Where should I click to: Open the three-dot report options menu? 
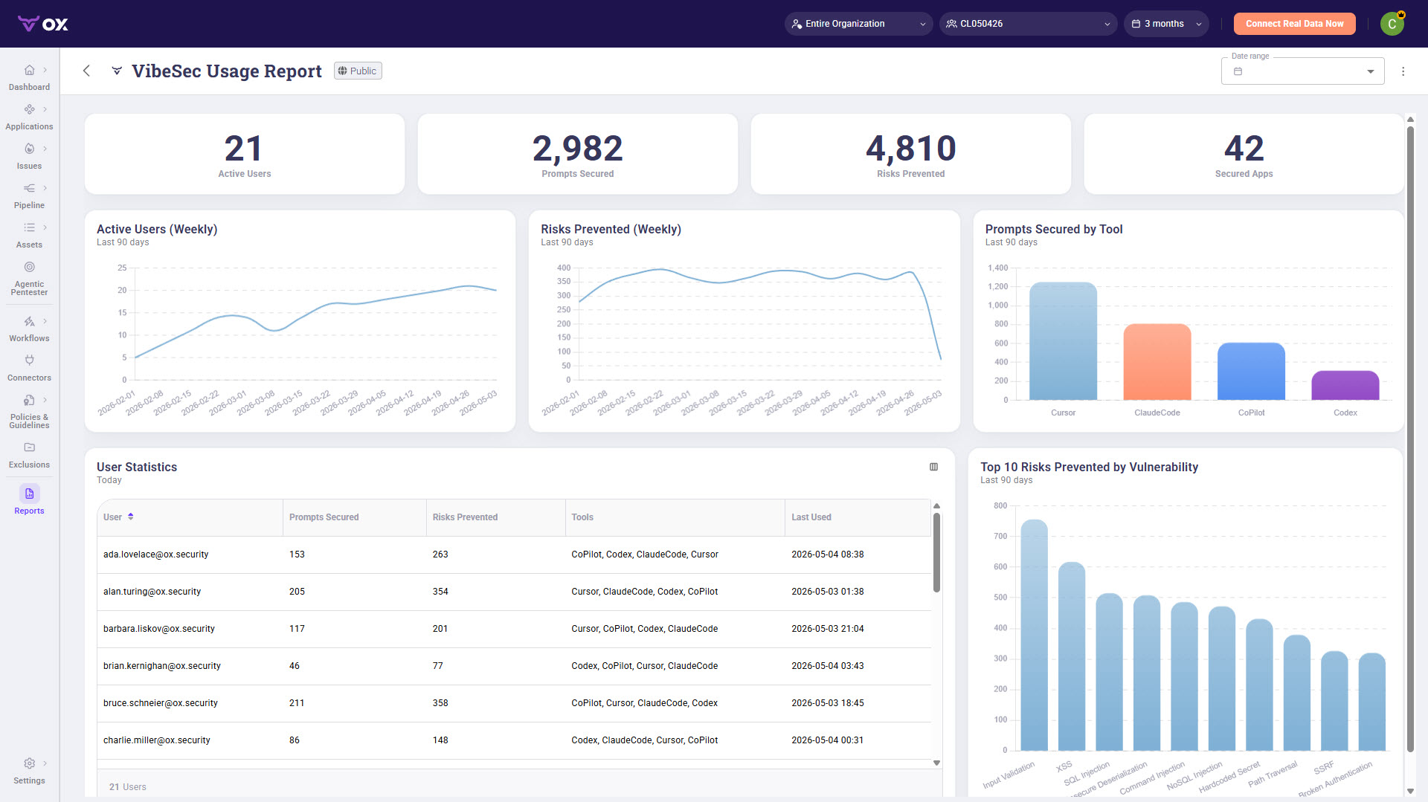[1403, 71]
